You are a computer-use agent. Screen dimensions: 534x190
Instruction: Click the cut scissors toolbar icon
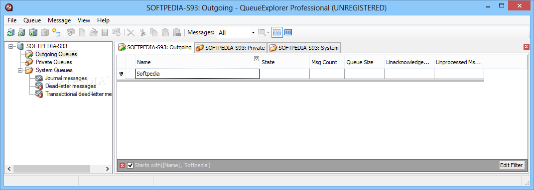click(x=142, y=33)
